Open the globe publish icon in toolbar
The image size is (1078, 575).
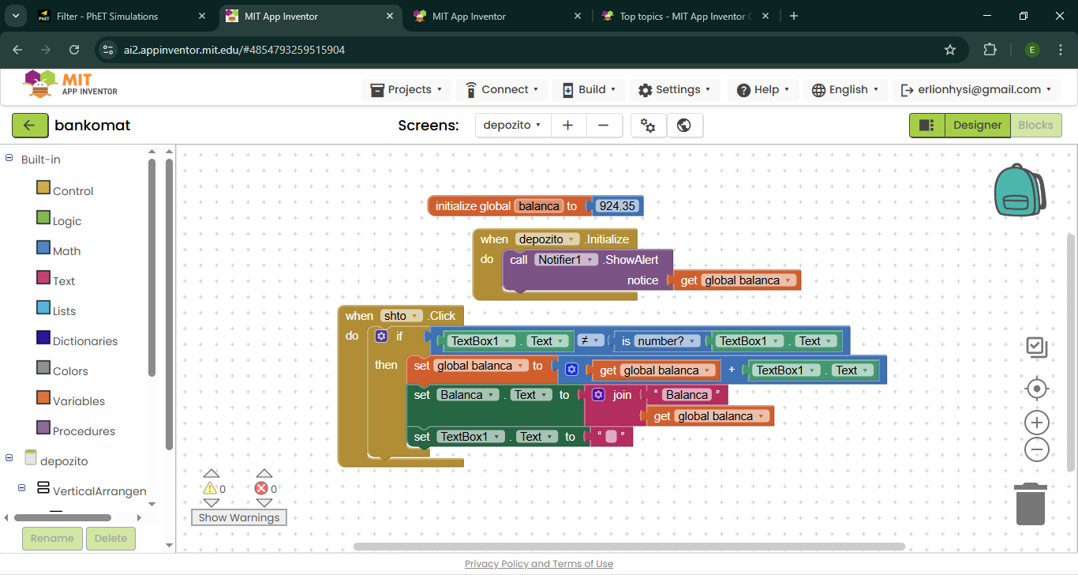(684, 126)
